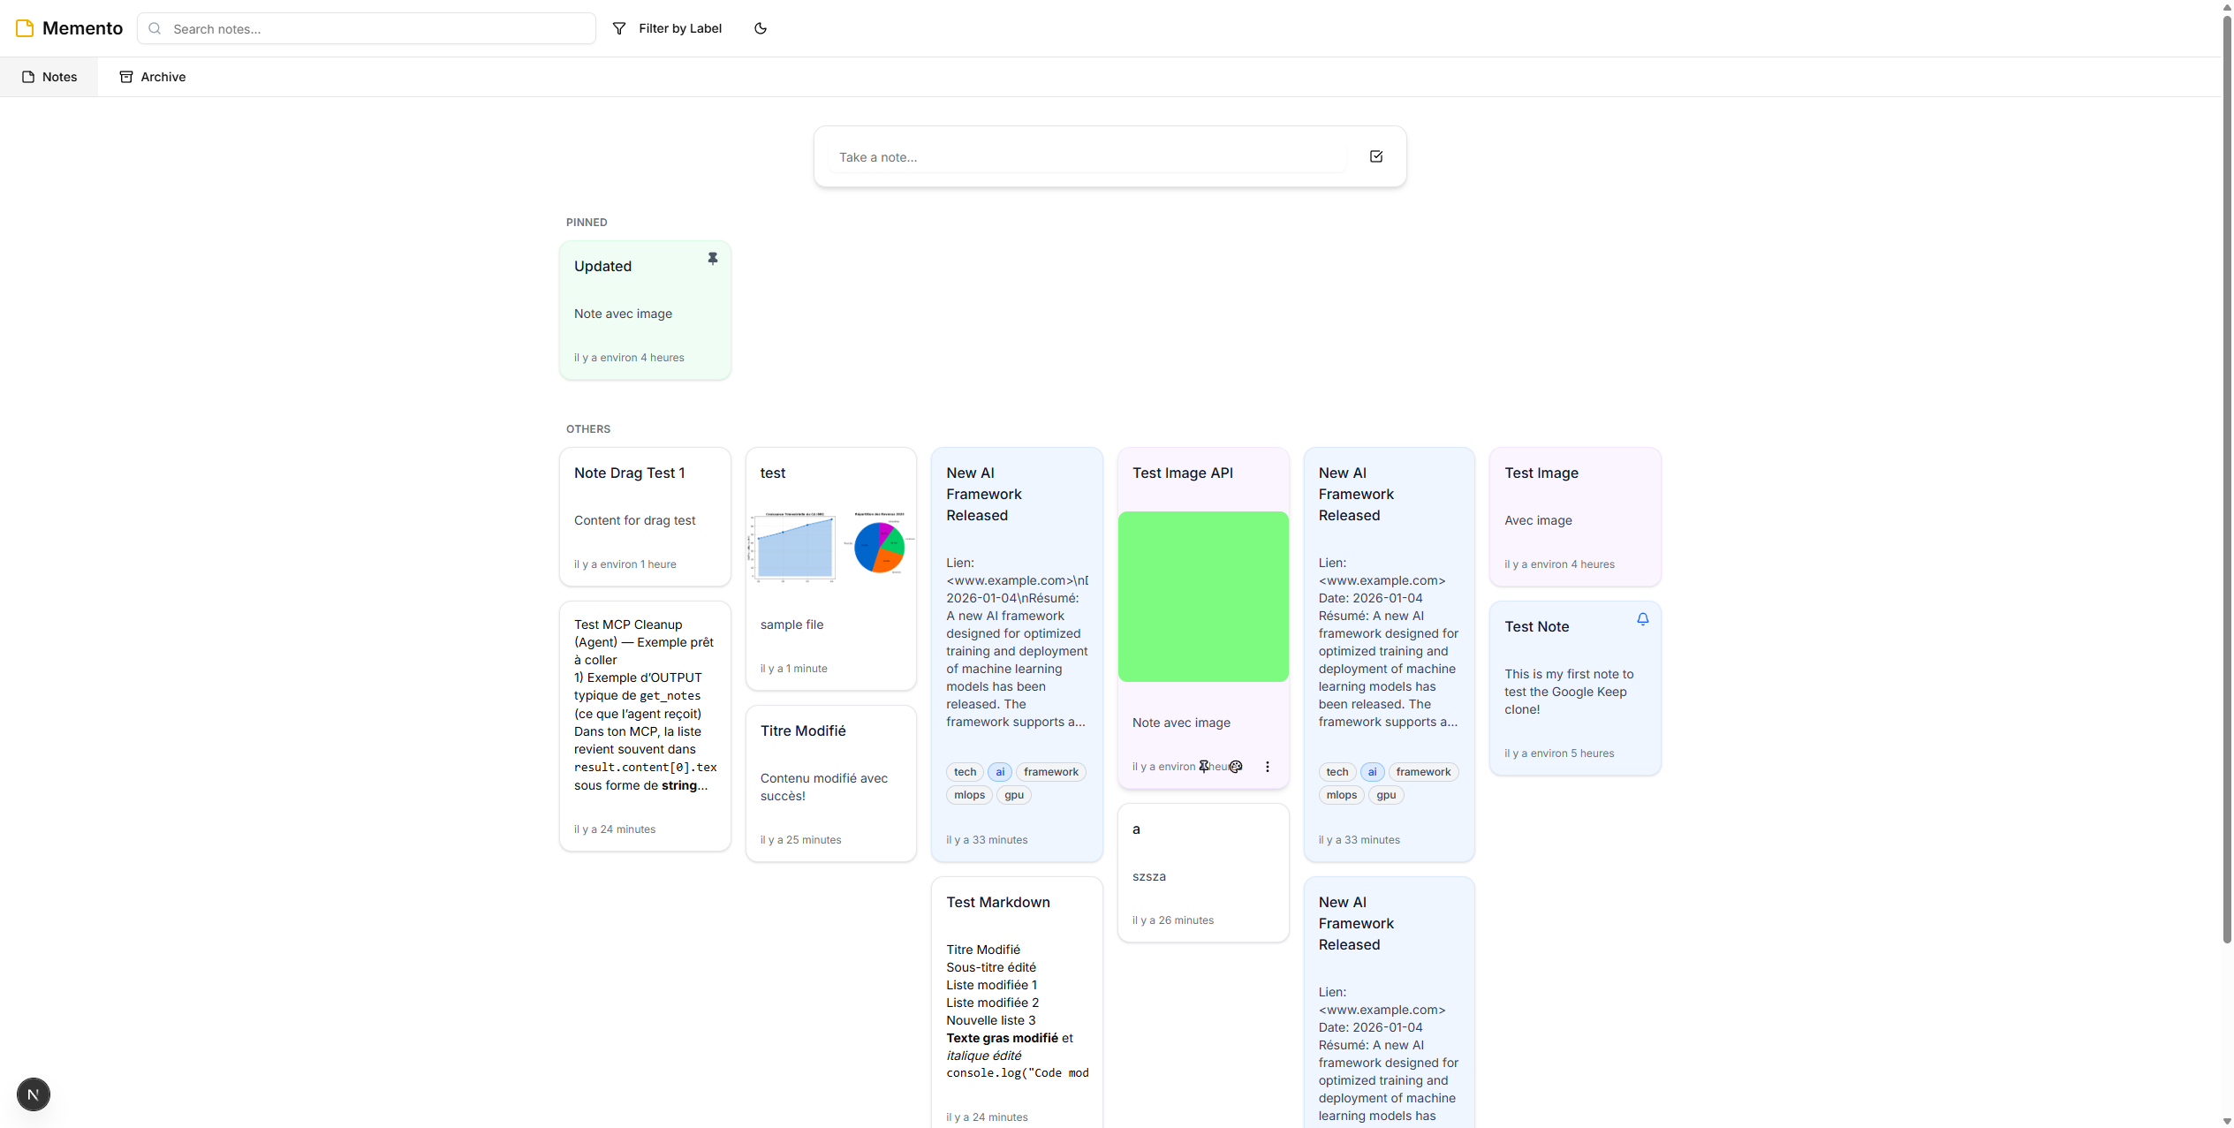Open the chart image in the test note
Viewport: 2234px width, 1128px height.
pos(830,545)
